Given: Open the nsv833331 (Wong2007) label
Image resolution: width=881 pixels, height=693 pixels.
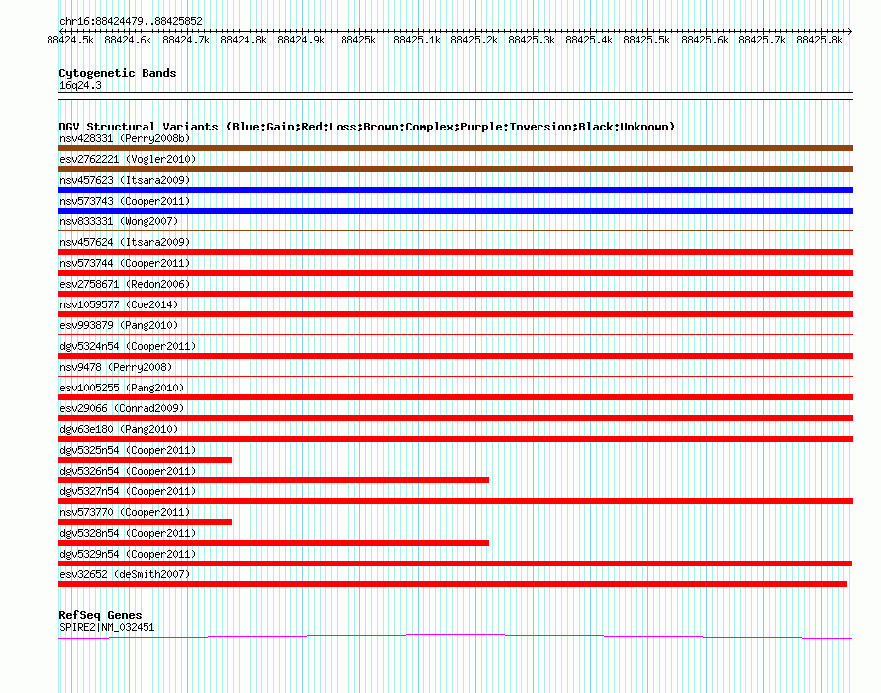Looking at the screenshot, I should pos(119,221).
